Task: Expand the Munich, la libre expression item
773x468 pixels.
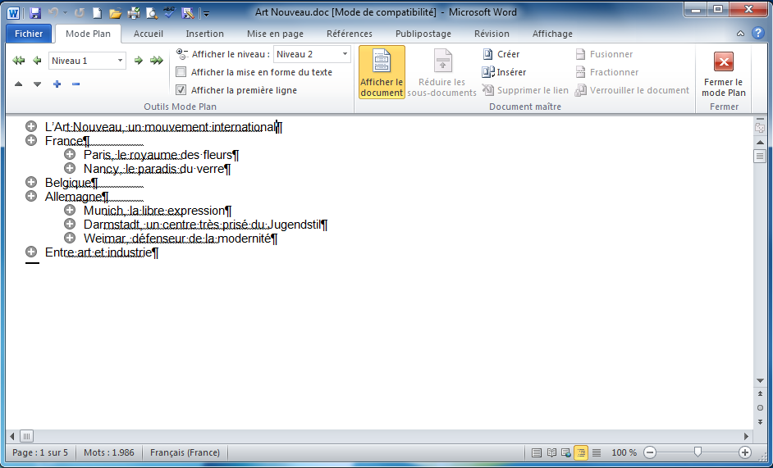Action: (x=70, y=210)
